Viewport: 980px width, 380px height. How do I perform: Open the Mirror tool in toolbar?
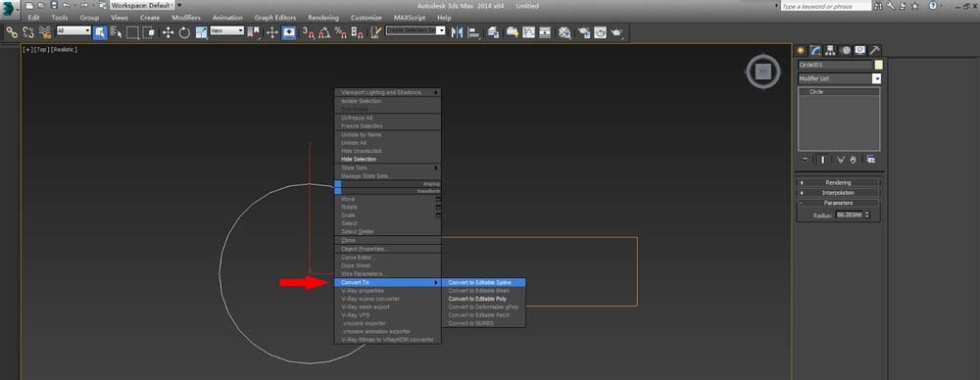tap(457, 32)
